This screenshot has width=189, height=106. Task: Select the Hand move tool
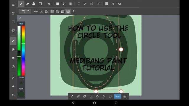coord(33,4)
